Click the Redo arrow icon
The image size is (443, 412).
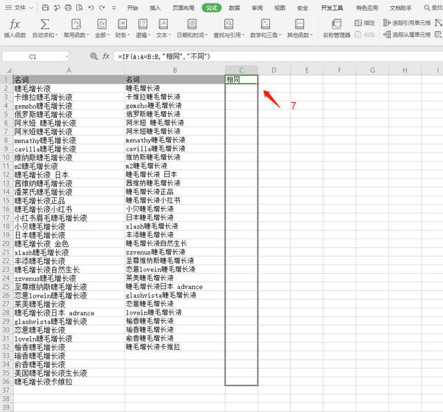(102, 8)
